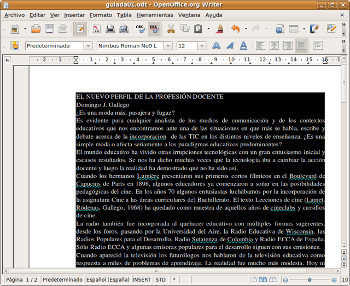Viewport: 350px width, 286px height.
Task: Save the document with the floppy icon
Action: point(49,28)
